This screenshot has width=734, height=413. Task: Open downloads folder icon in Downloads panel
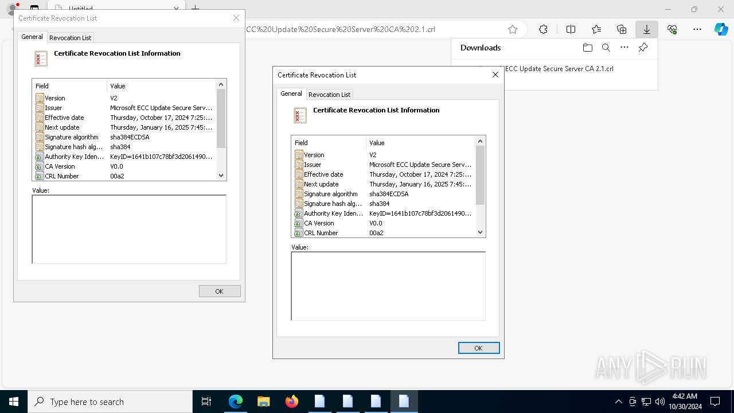[587, 48]
